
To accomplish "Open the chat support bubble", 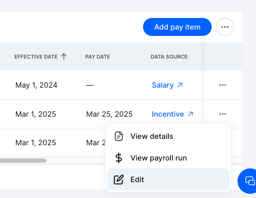I will pos(248,181).
